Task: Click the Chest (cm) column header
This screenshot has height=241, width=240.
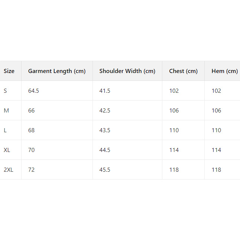Action: 183,71
